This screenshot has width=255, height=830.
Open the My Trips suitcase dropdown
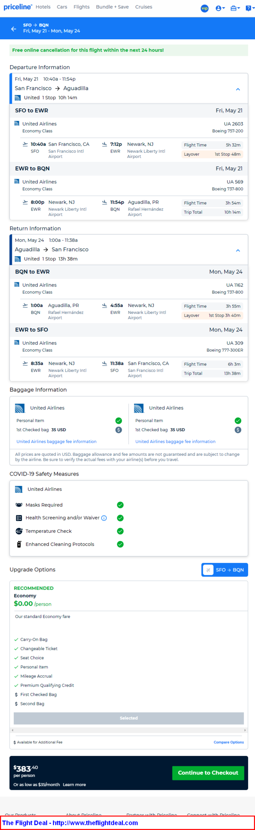[235, 8]
